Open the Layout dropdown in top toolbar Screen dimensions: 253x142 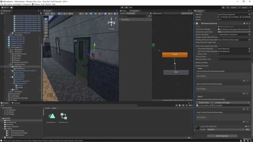(246, 7)
